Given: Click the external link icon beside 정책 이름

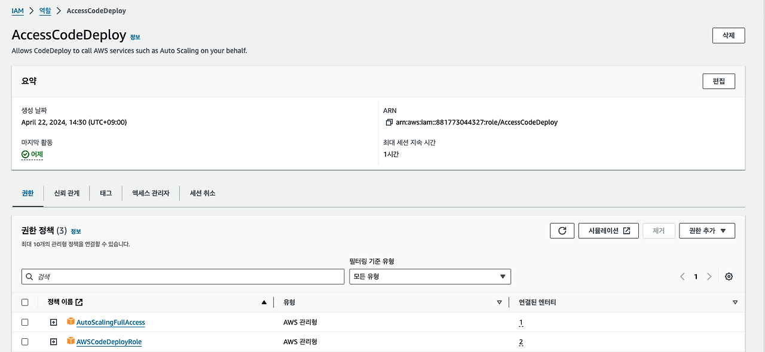Looking at the screenshot, I should (x=79, y=302).
